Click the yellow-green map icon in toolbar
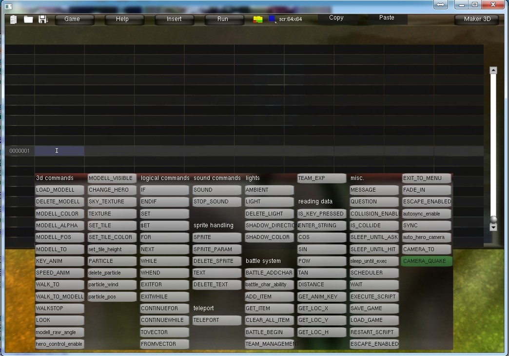 tap(258, 20)
